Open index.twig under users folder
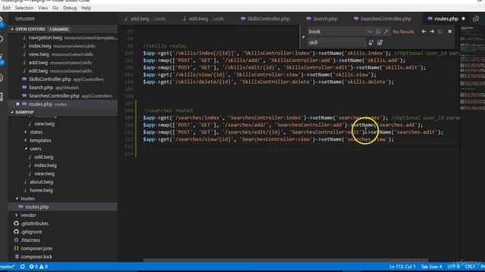This screenshot has height=272, width=485. pos(45,165)
